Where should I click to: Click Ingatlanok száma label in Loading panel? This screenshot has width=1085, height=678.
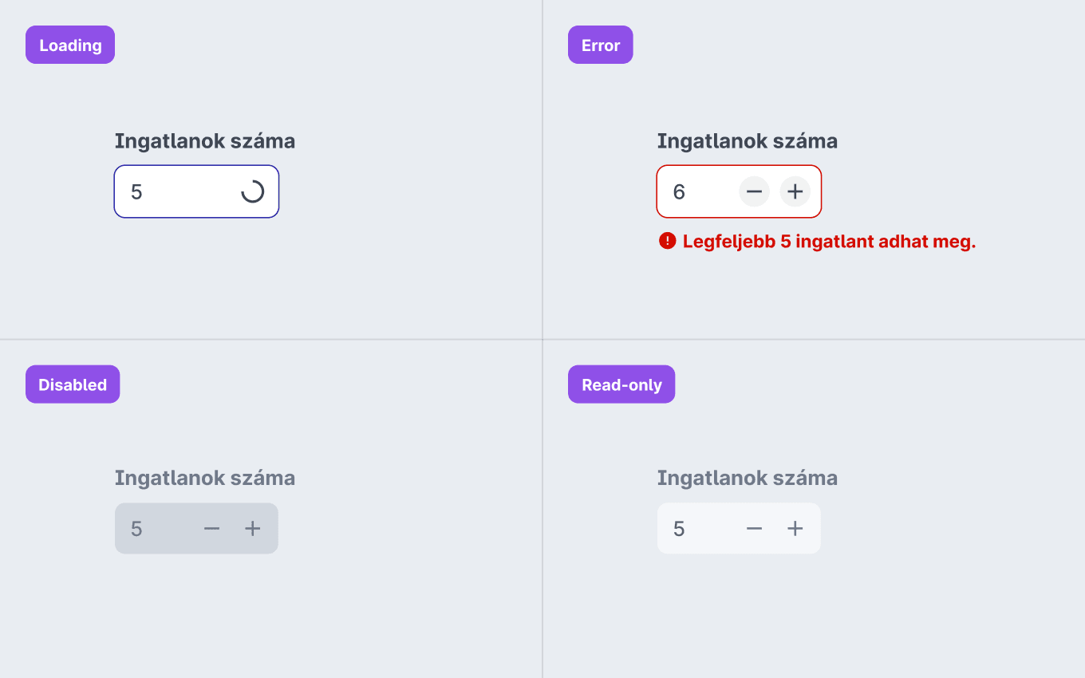click(205, 141)
